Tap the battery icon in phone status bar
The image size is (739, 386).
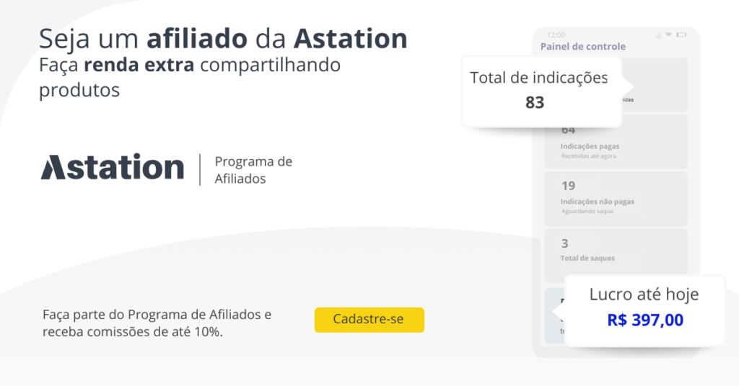[681, 35]
